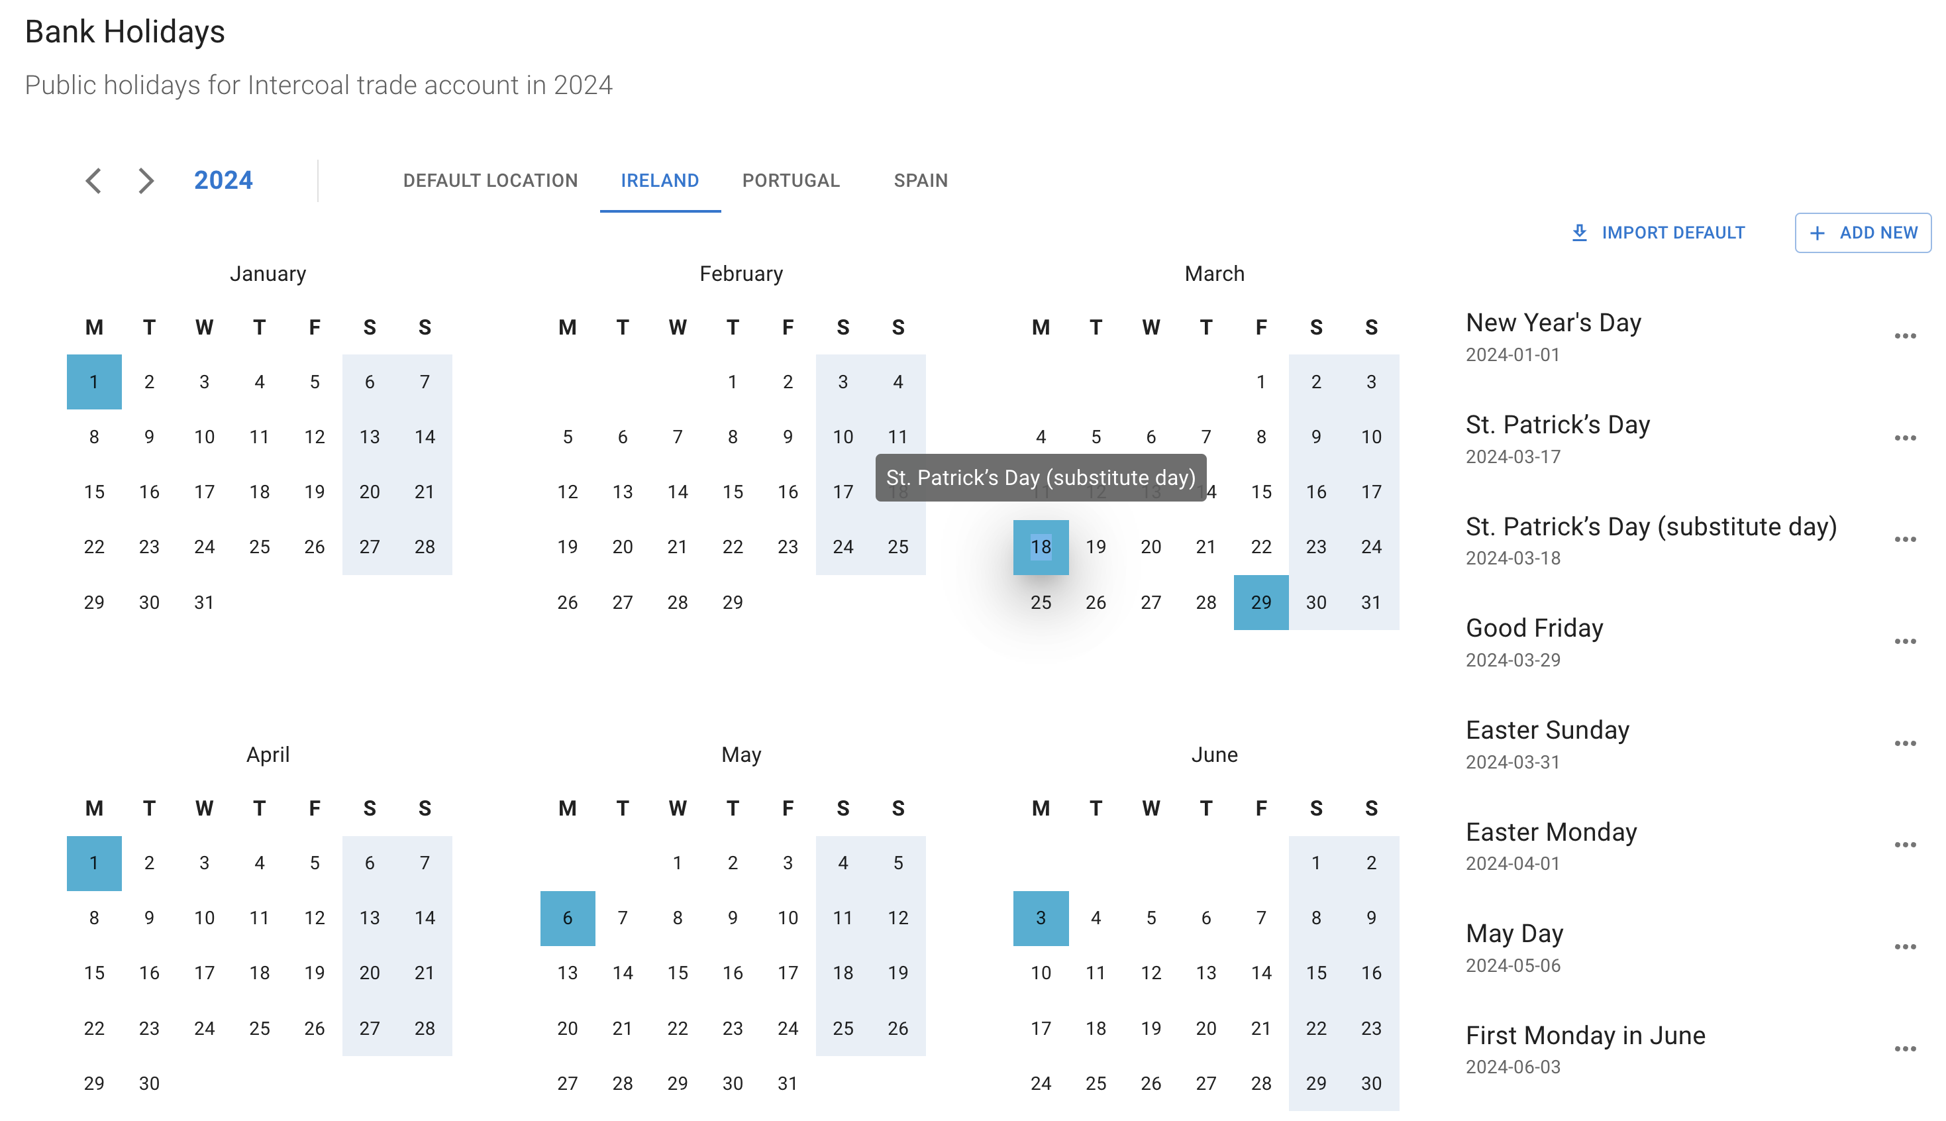
Task: Click the Add New button
Action: pyautogui.click(x=1862, y=232)
